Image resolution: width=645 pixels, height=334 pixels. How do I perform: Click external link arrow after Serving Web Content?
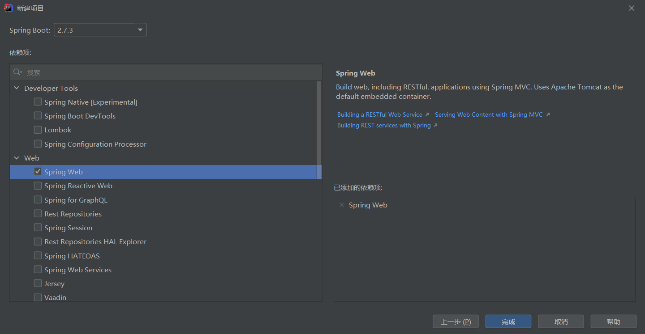[548, 114]
